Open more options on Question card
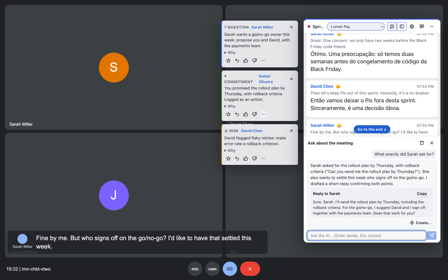The height and width of the screenshot is (280, 448). pyautogui.click(x=263, y=60)
